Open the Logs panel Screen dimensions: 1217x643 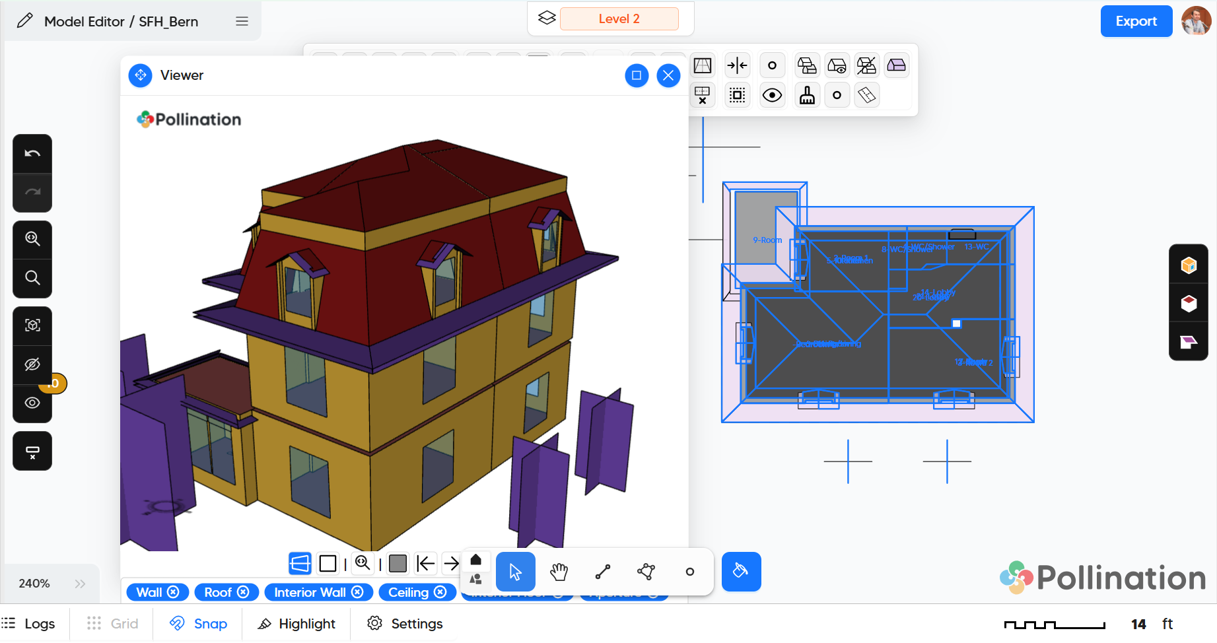28,624
